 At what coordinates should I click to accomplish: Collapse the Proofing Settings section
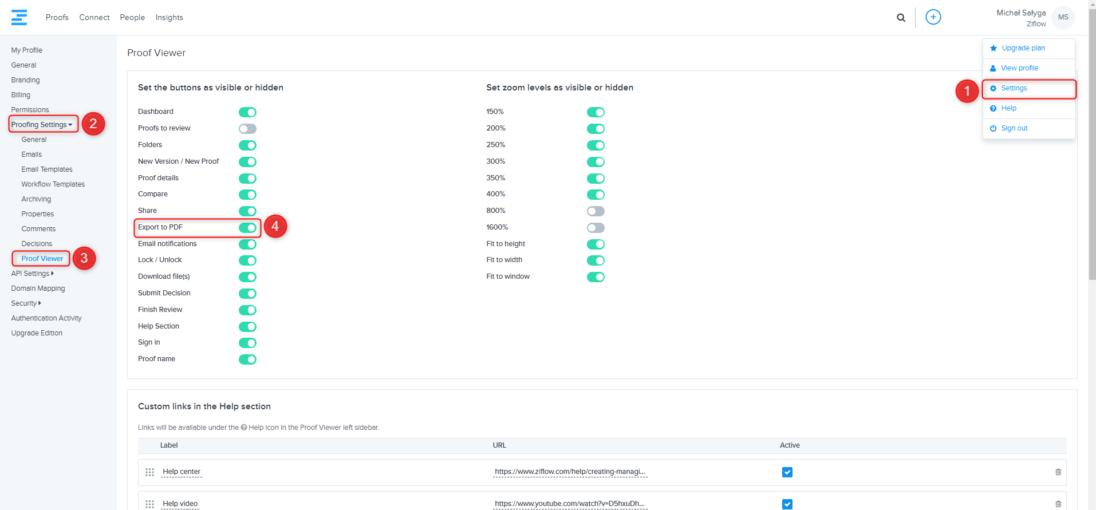coord(42,125)
